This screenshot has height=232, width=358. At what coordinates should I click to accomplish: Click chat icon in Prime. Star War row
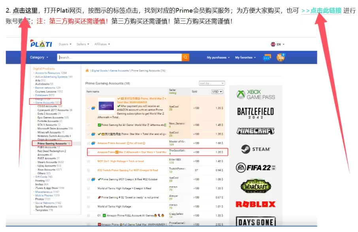[93, 134]
